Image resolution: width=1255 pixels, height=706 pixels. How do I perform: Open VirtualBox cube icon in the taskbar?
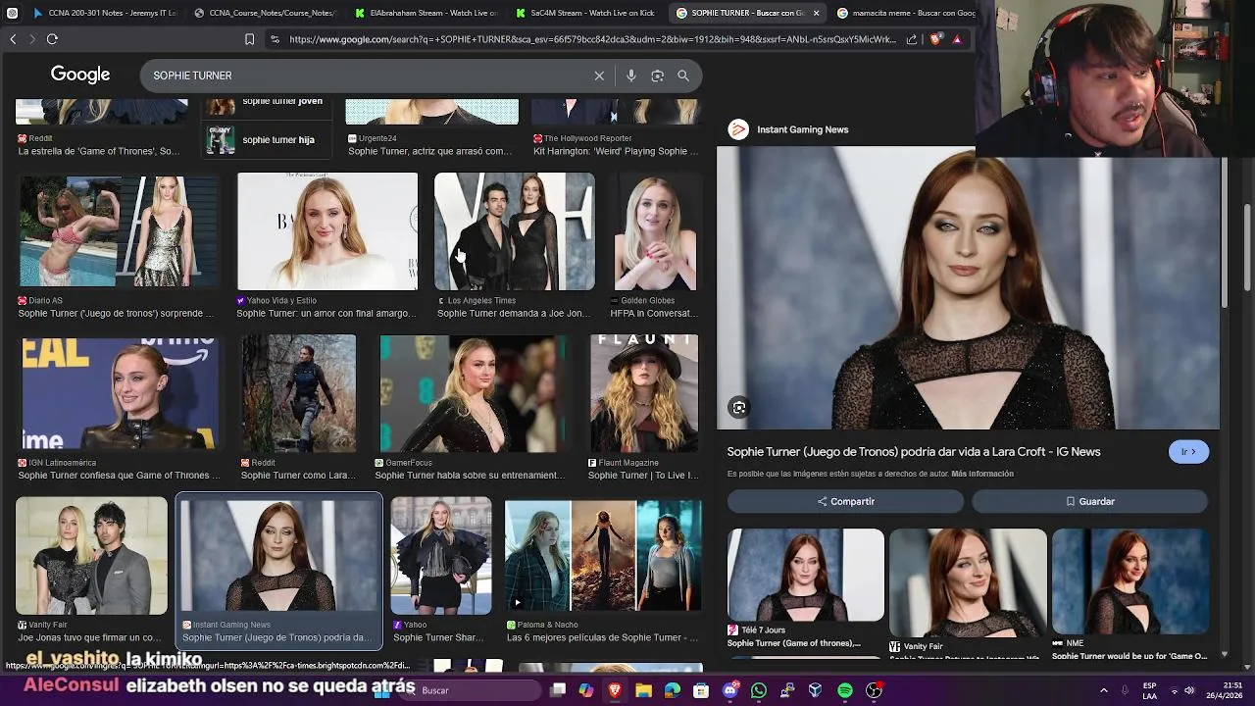[815, 690]
